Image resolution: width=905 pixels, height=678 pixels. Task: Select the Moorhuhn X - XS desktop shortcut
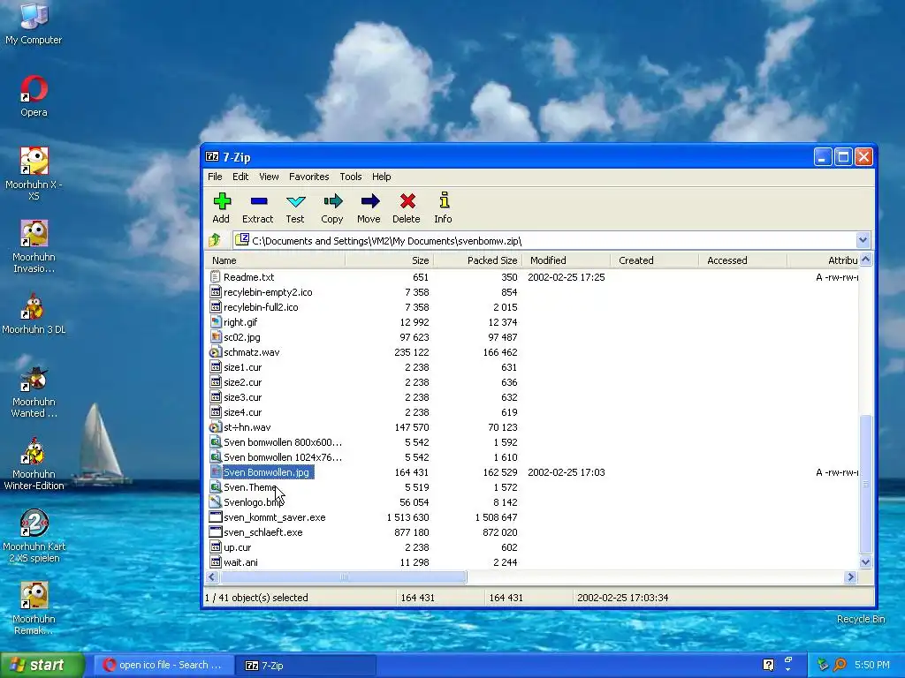pos(34,174)
